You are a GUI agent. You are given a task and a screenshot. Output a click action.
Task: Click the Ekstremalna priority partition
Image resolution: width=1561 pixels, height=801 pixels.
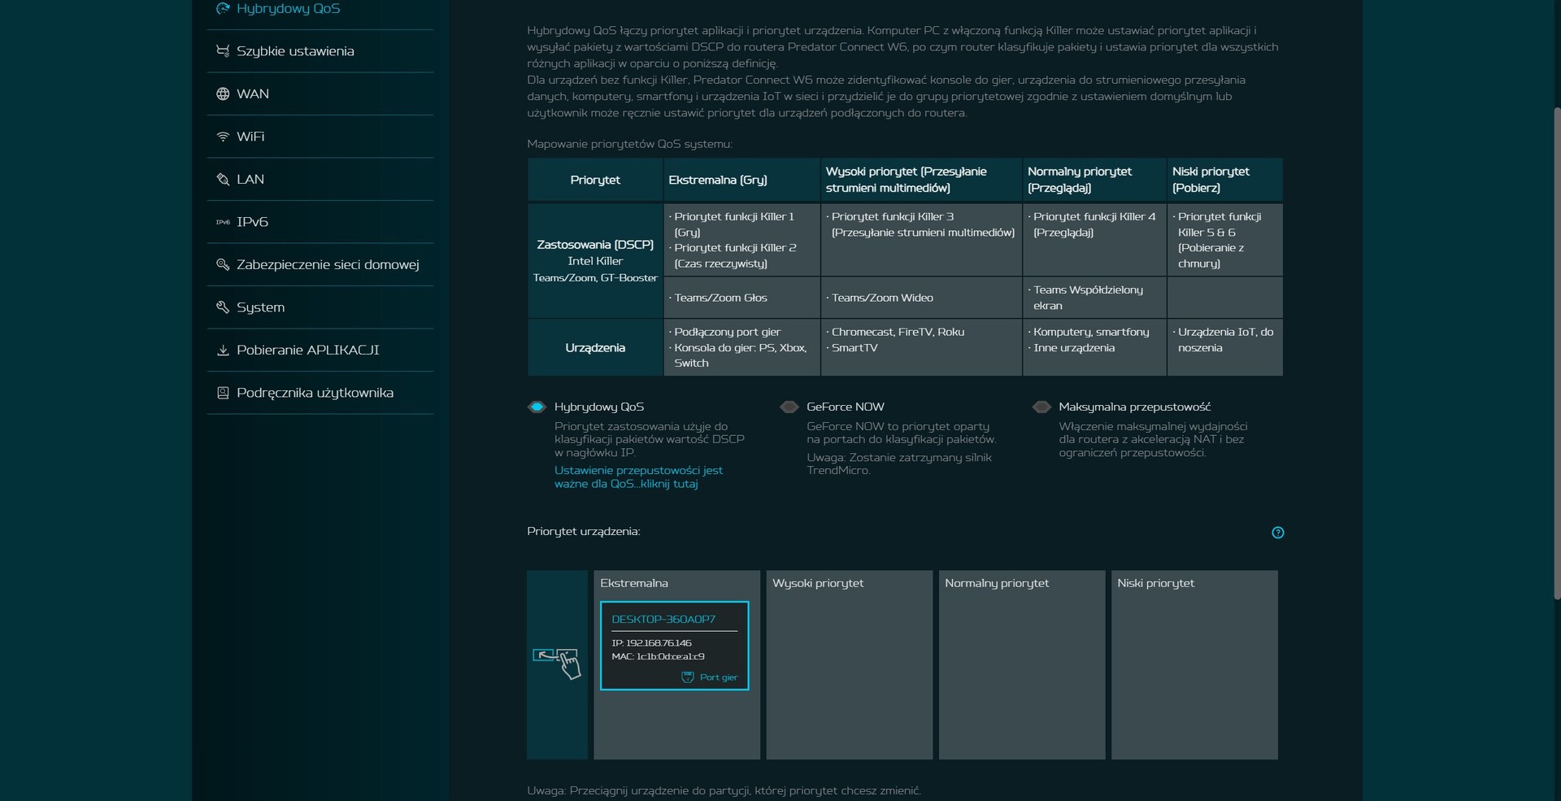point(676,665)
